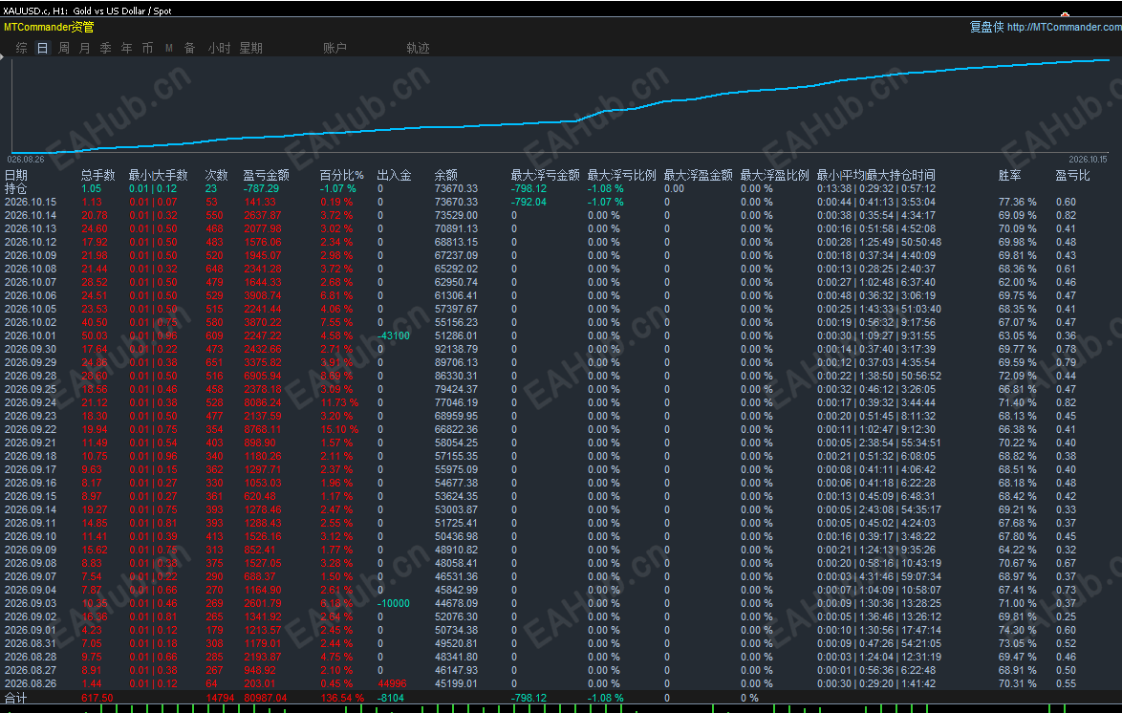Click the -8104 net deposit total
The width and height of the screenshot is (1122, 713).
coord(391,698)
